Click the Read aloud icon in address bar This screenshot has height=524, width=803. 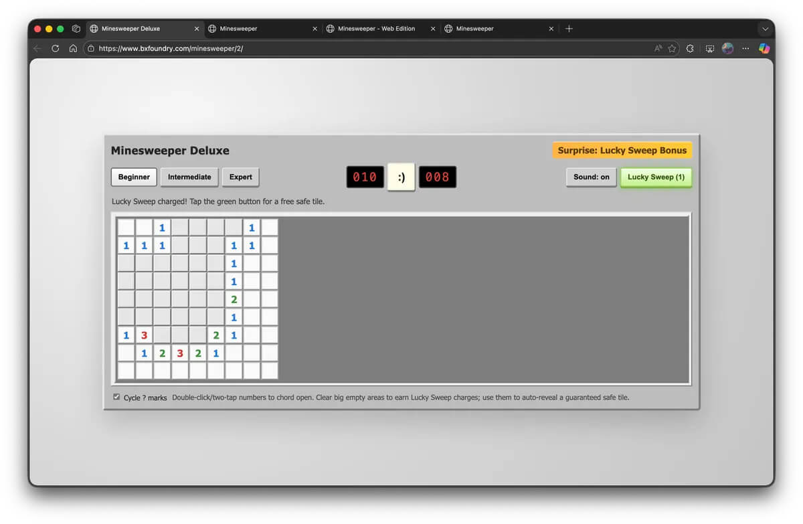(658, 48)
